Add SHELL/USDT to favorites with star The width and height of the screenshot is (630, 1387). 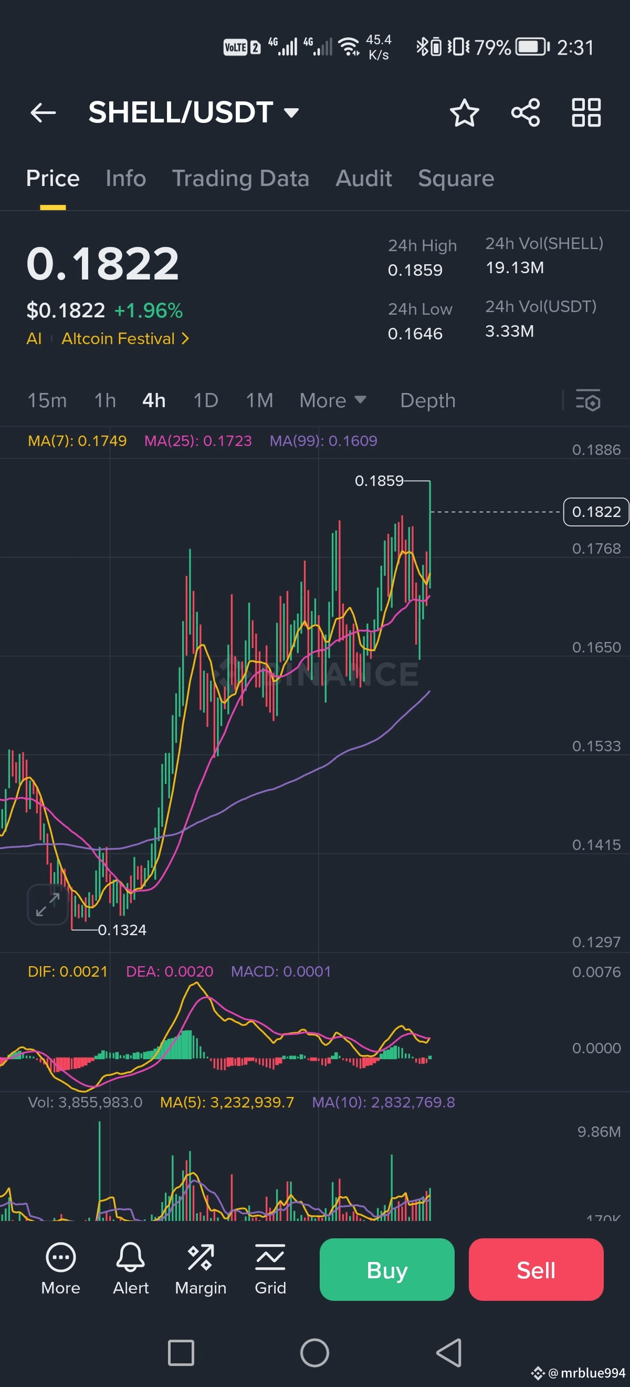[464, 112]
